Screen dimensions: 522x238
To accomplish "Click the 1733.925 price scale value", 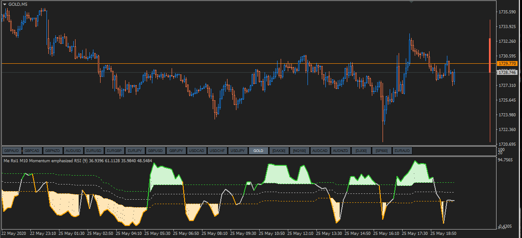I will pos(507,27).
